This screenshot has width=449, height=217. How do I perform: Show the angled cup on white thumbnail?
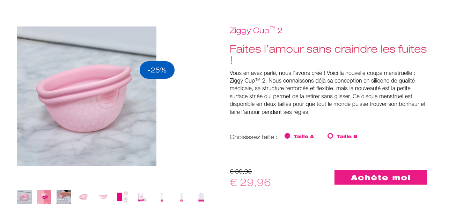tap(83, 197)
